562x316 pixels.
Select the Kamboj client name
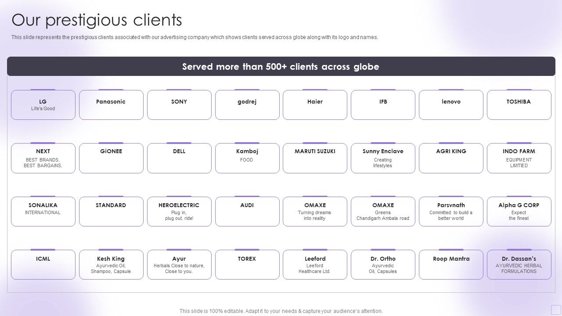pyautogui.click(x=247, y=151)
